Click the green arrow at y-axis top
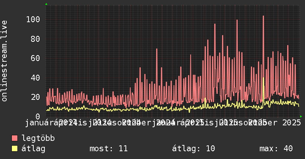305x159 pixels. (46, 4)
